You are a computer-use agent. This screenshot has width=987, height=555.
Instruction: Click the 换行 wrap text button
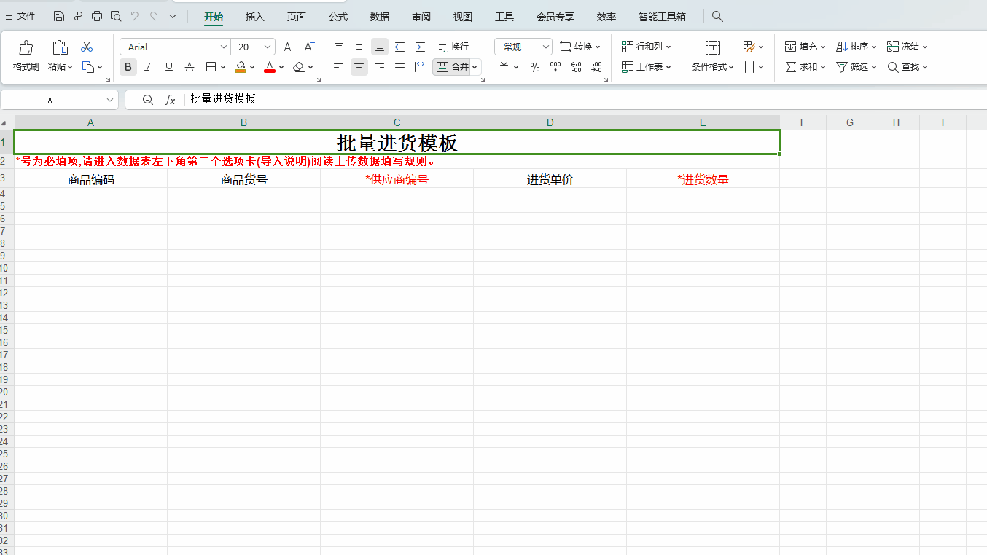pyautogui.click(x=453, y=47)
